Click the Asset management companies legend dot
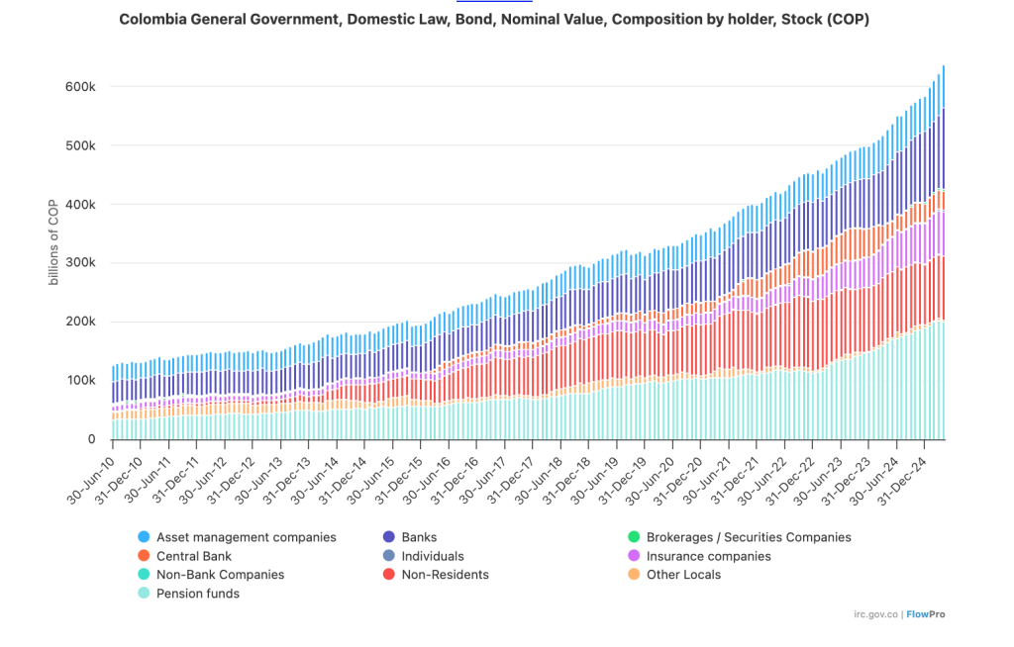 [145, 537]
